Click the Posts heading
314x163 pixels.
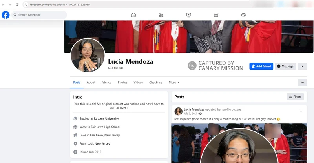tap(179, 97)
